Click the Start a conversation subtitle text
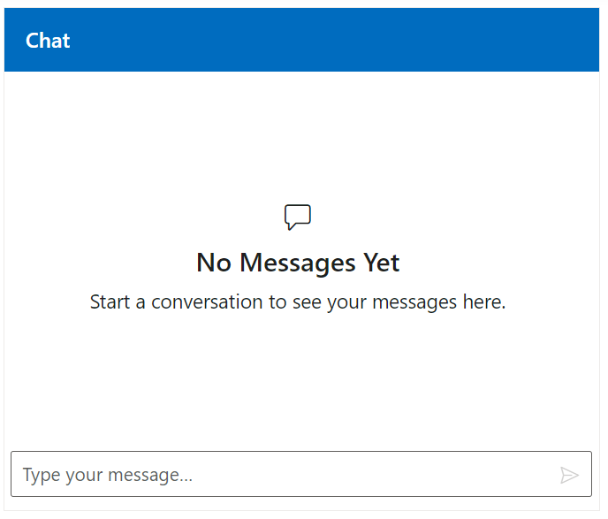 (x=298, y=302)
